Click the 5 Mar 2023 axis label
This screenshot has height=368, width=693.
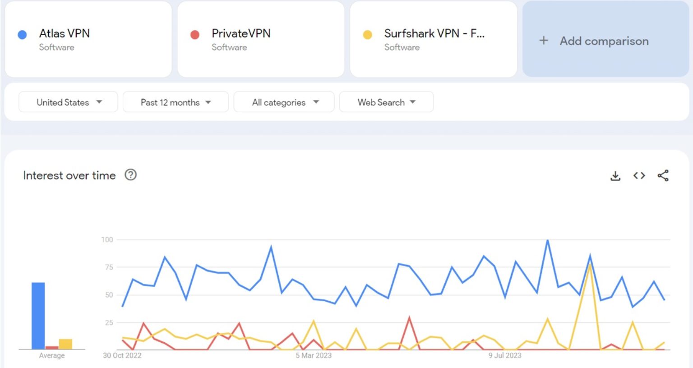pyautogui.click(x=314, y=355)
